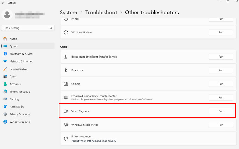Run the Video Playback troubleshooter
Viewport: 239px width, 149px height.
(x=220, y=111)
